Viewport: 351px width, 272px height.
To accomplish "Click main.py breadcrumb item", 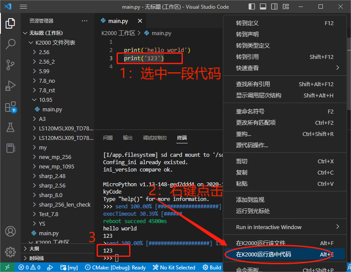I will point(158,33).
